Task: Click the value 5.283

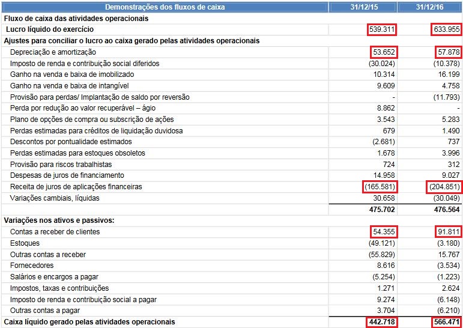Action: coord(450,120)
